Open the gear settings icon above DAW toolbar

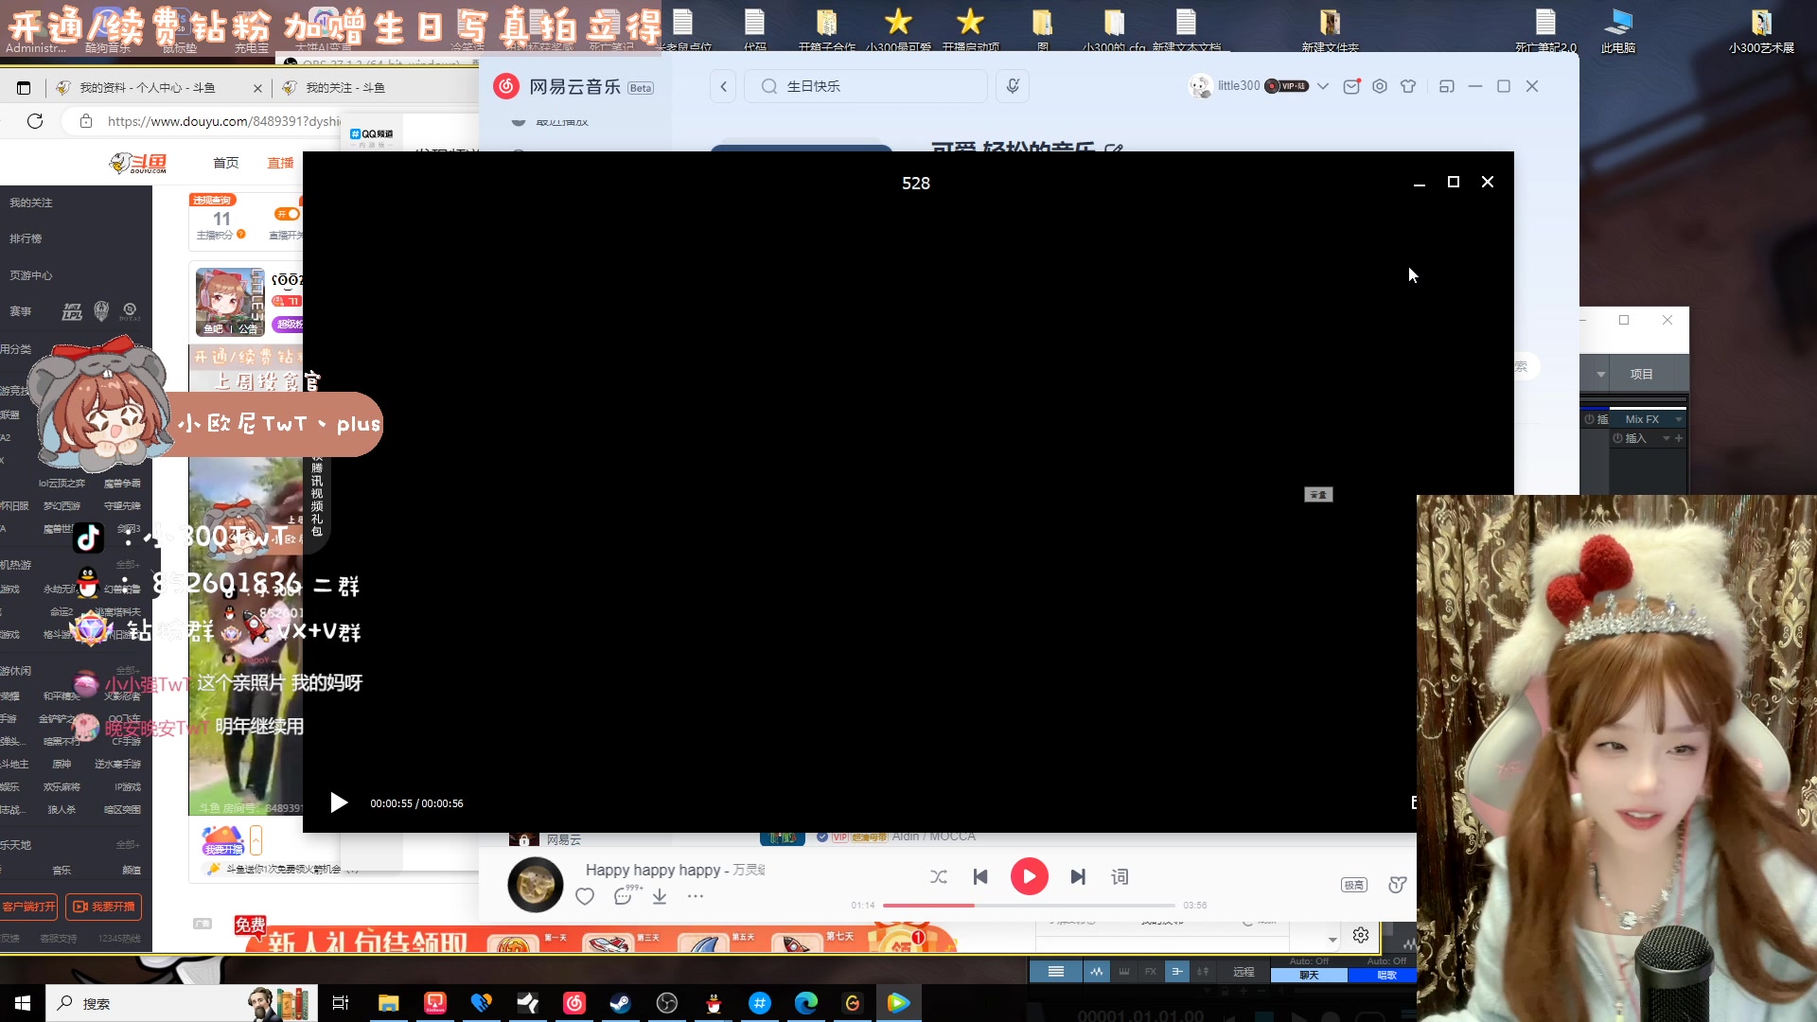coord(1361,935)
